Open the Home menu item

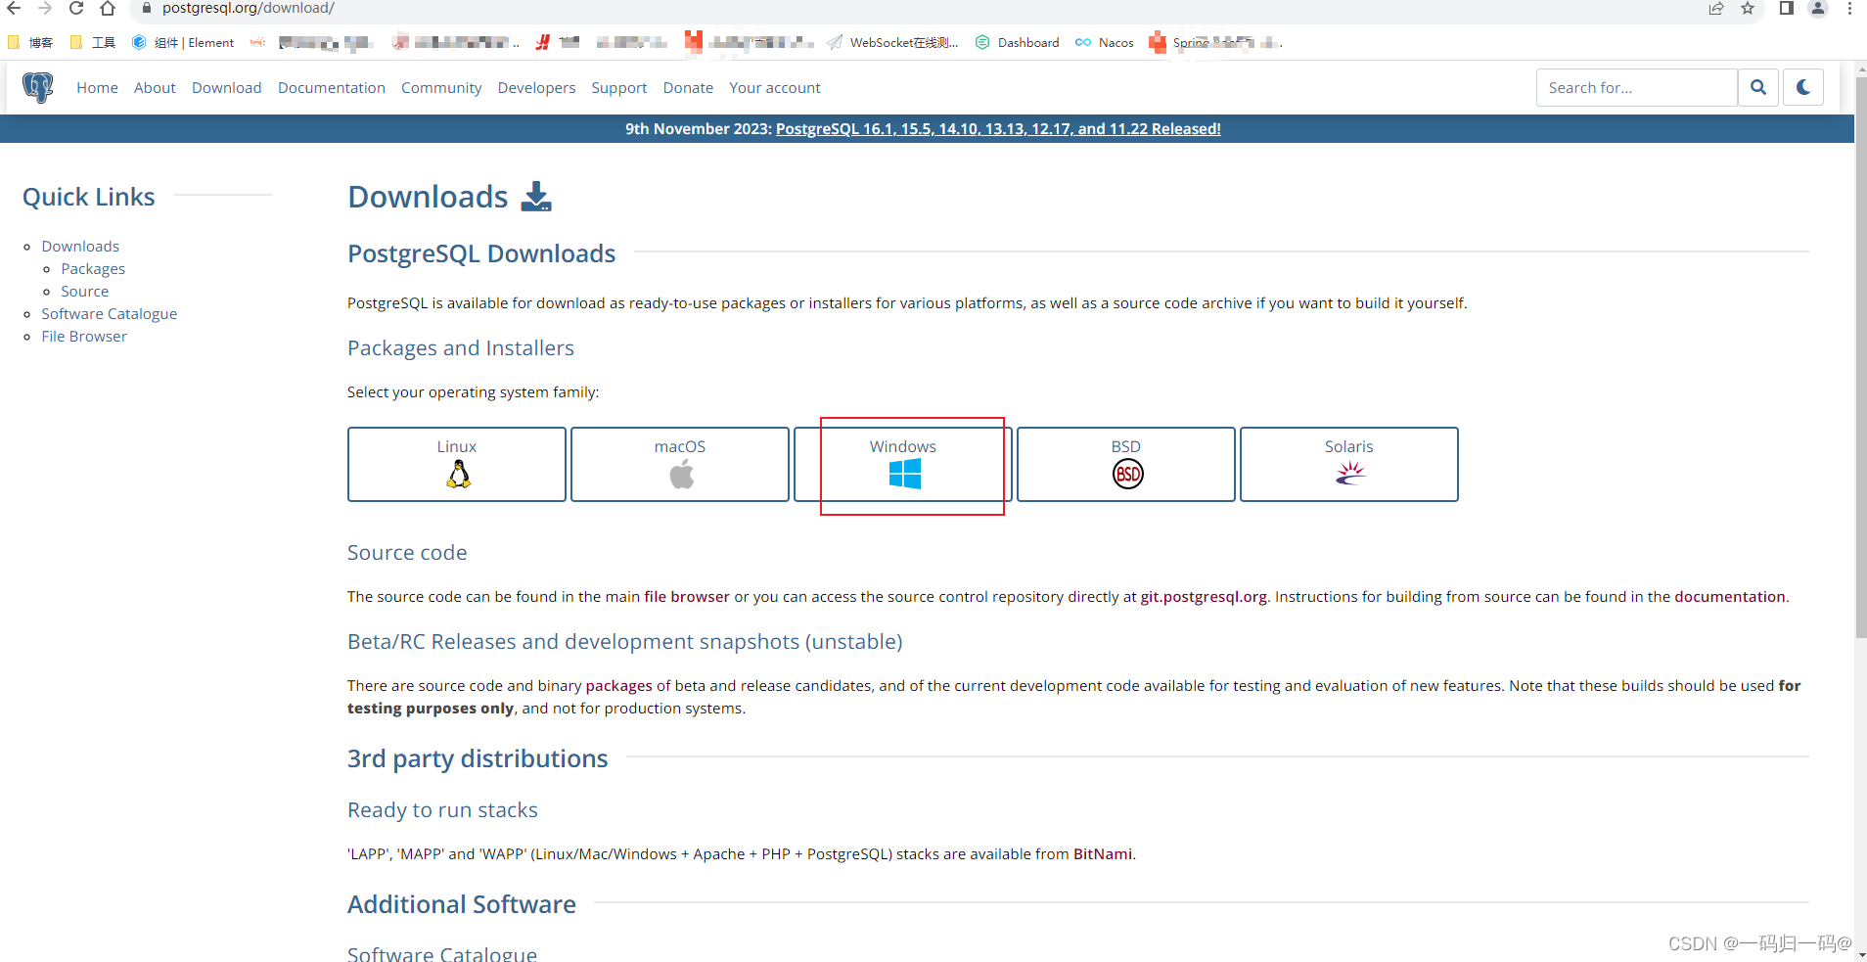(x=97, y=88)
